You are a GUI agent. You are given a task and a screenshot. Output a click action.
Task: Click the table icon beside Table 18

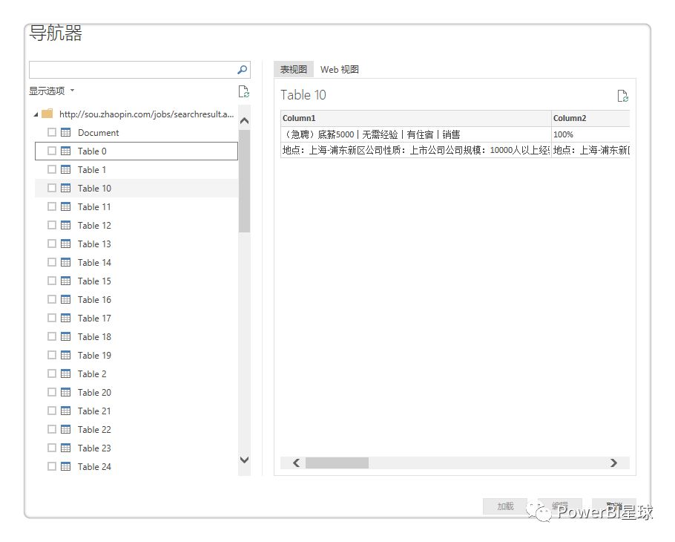65,336
